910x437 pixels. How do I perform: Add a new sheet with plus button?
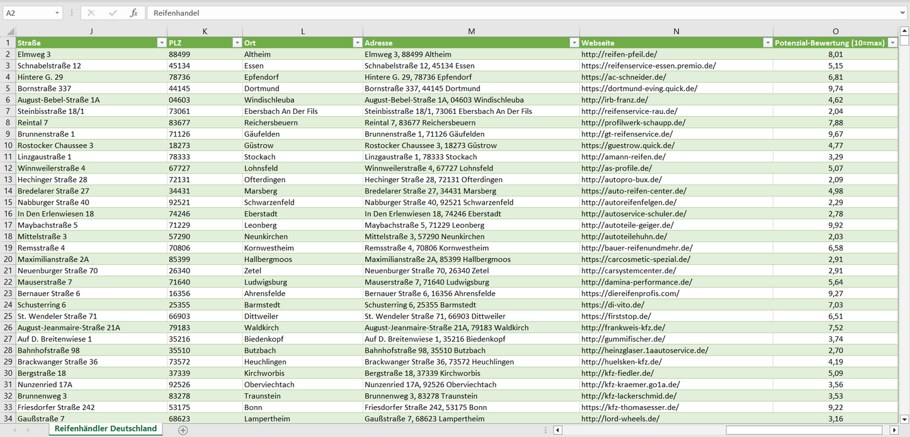pos(183,430)
